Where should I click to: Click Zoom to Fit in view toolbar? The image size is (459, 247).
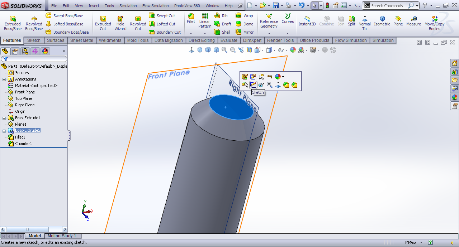click(224, 50)
